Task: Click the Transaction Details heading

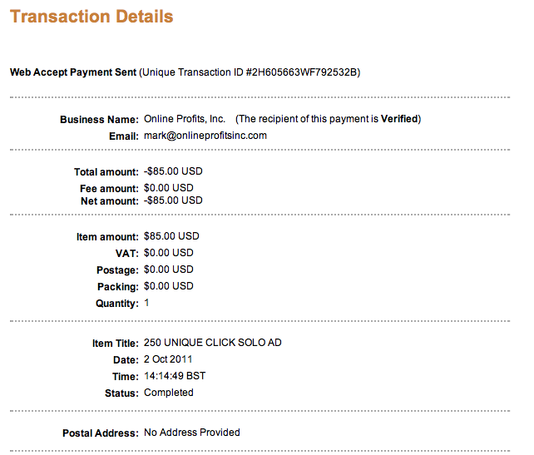Action: 91,17
